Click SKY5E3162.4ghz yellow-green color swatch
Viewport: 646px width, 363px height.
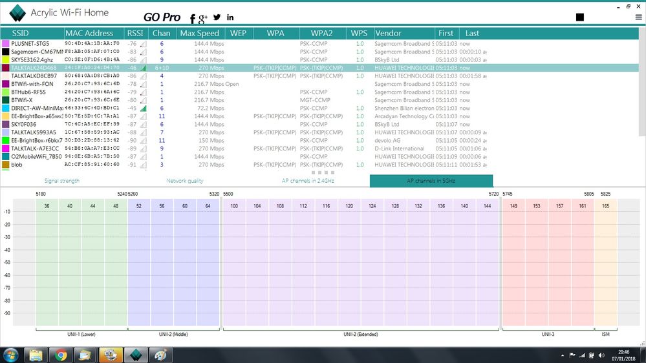coord(5,59)
